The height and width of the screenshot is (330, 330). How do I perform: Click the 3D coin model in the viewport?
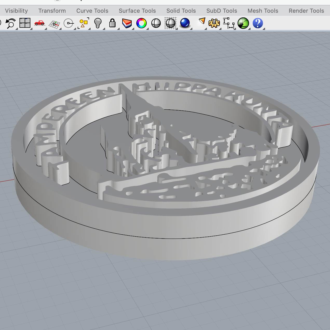point(165,168)
